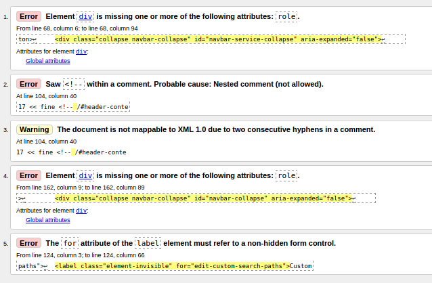The width and height of the screenshot is (432, 283).
Task: Click the 'div' link in error 1 heading
Action: point(85,16)
